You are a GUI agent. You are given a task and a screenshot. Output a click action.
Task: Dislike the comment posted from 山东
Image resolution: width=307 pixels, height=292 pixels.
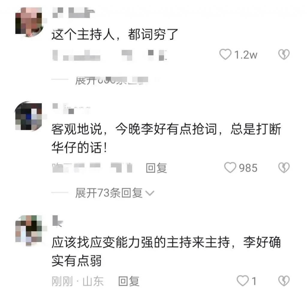pos(284,281)
